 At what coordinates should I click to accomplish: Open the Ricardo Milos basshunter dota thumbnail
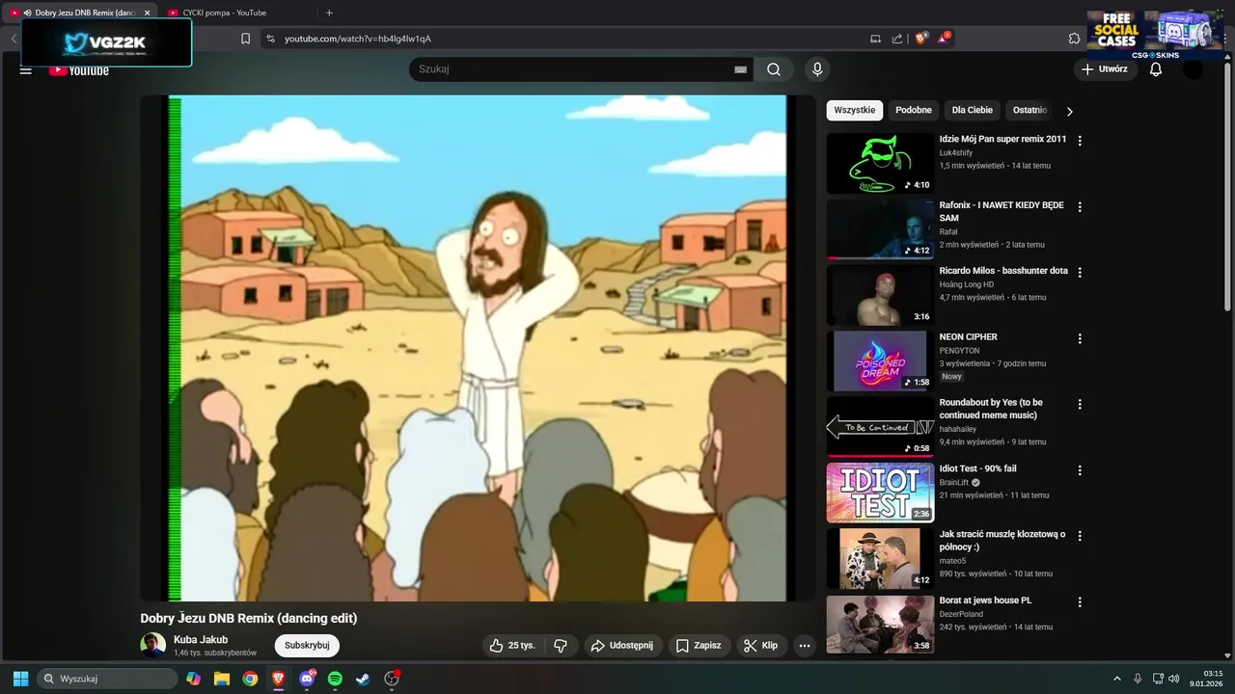(880, 295)
